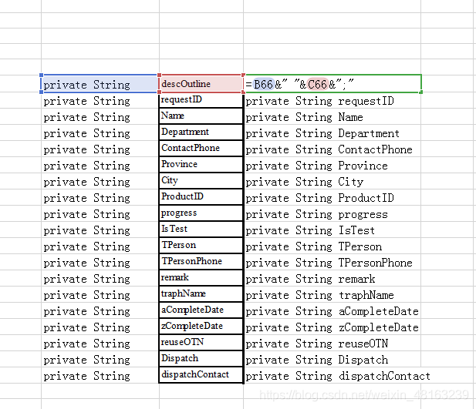Click result cell 'private String ContactPhone'
Screen dimensions: 476x409
[332, 149]
